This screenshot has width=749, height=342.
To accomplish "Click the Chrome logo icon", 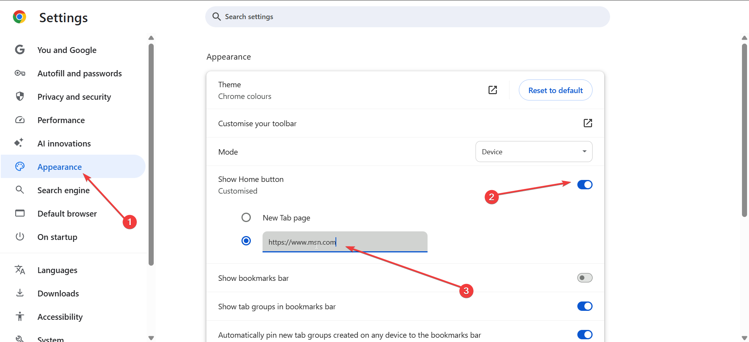I will pos(20,17).
